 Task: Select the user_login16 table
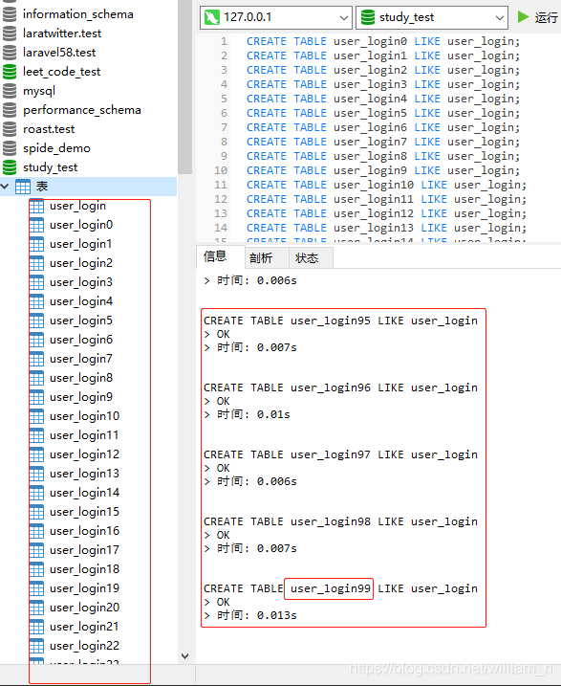click(84, 531)
